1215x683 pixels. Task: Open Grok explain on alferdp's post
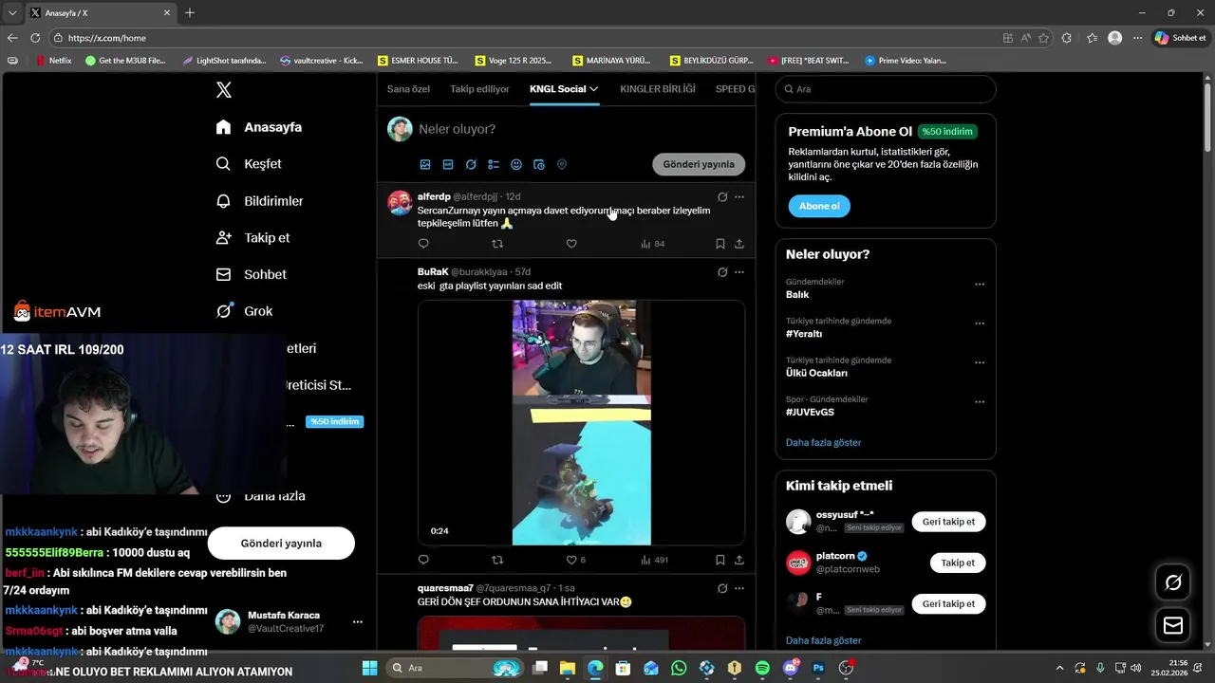722,196
